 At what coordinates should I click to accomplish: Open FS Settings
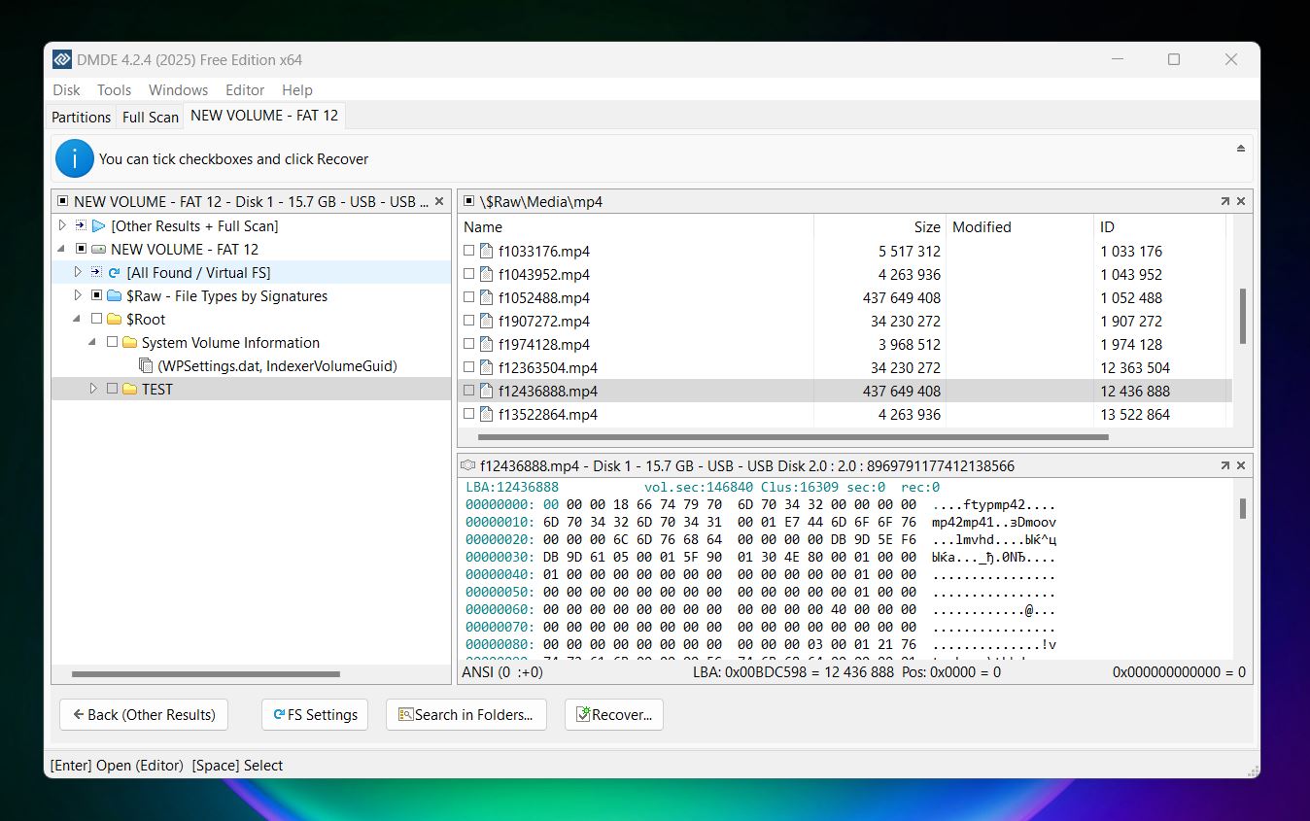pyautogui.click(x=315, y=714)
